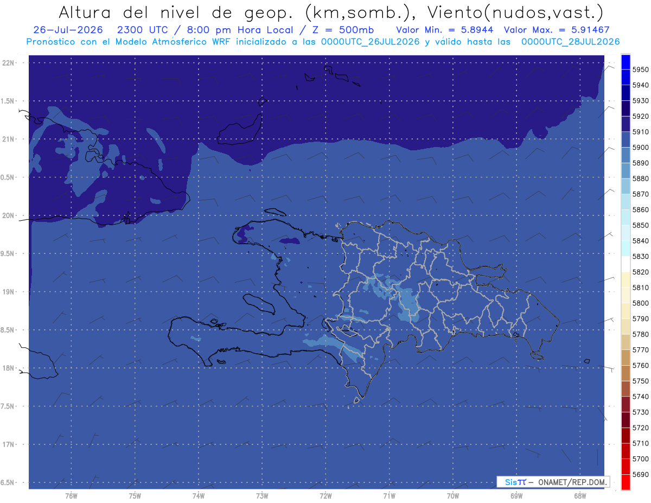Click the '5810' color scale value
This screenshot has height=503, width=651.
[641, 288]
